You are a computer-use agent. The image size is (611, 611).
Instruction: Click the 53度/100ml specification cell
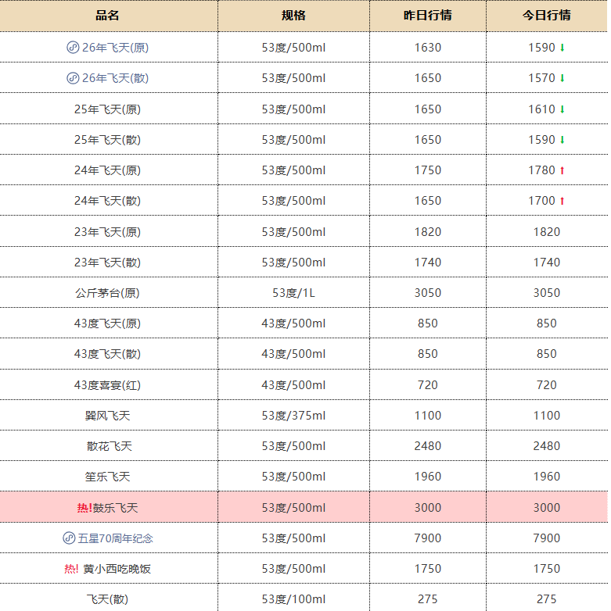[x=293, y=599]
